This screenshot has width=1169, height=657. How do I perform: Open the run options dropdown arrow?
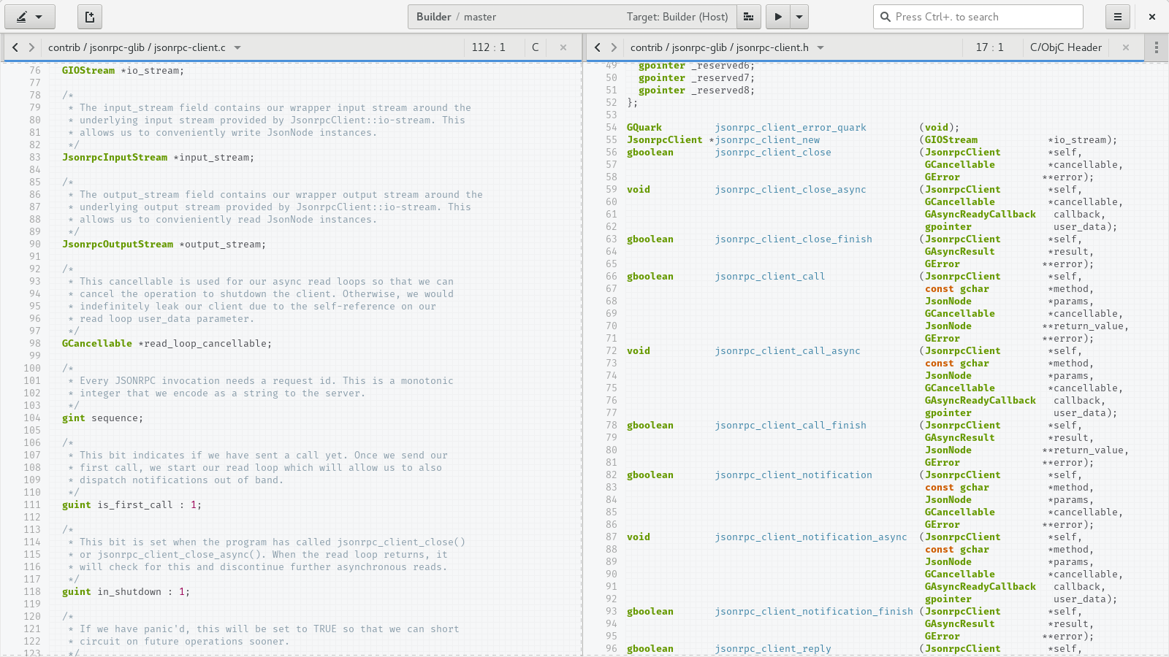[799, 17]
